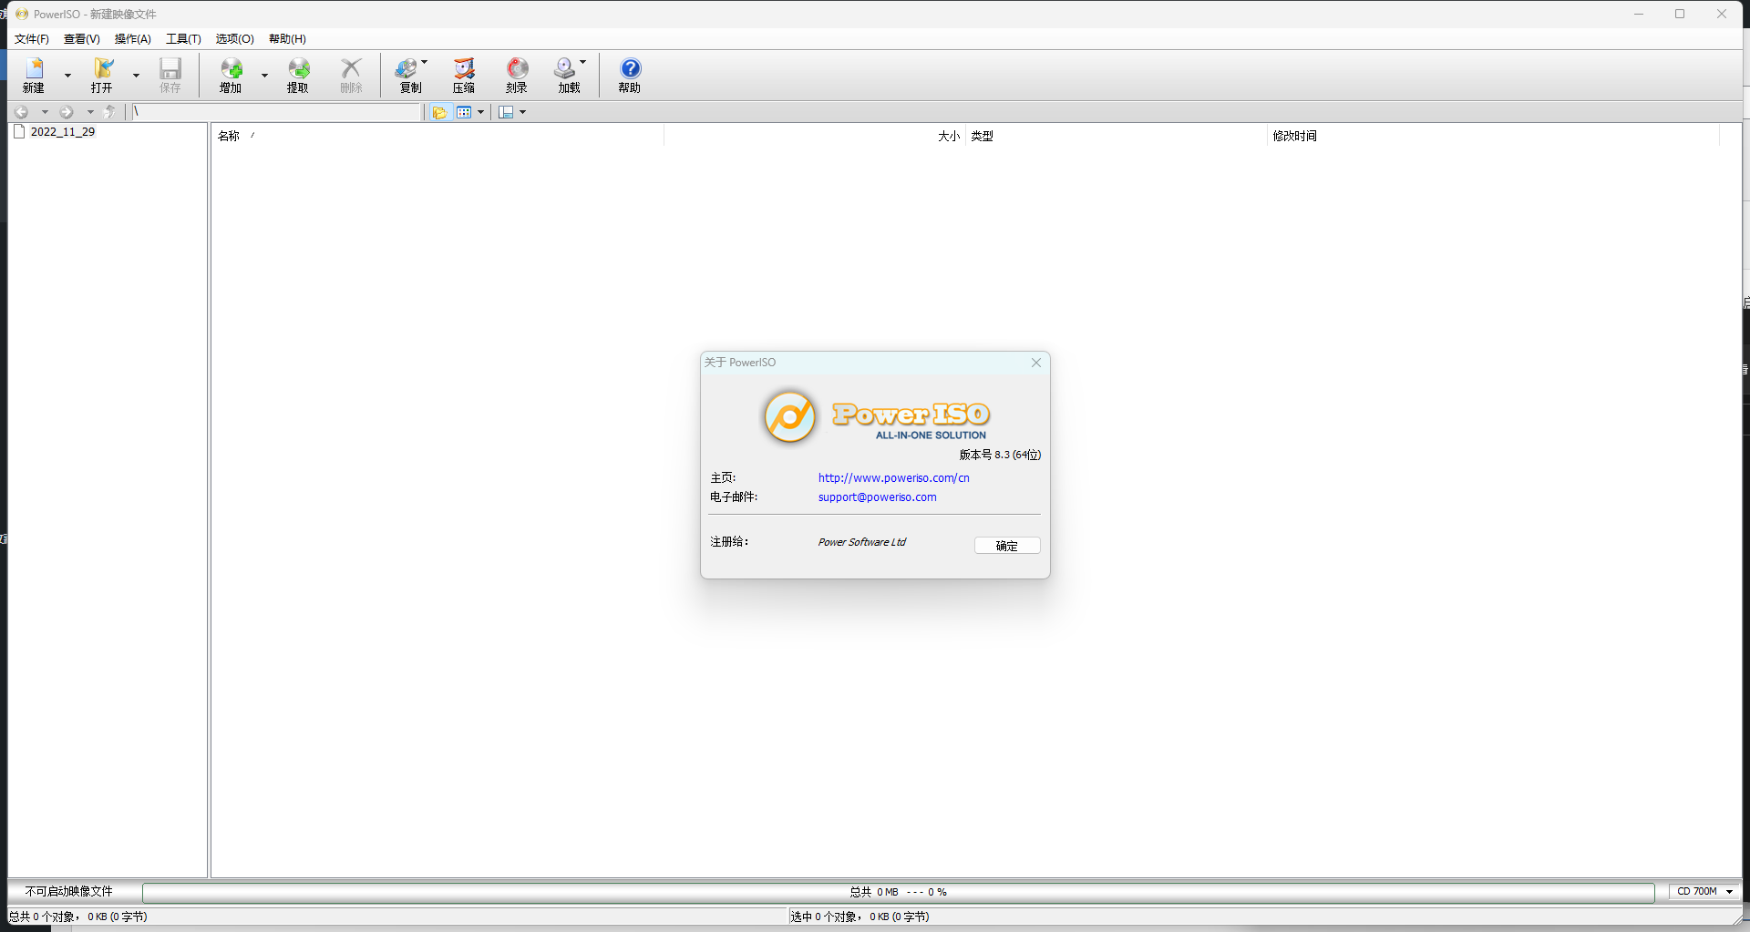1750x932 pixels.
Task: Click the support@poweriso.com email link
Action: point(877,497)
